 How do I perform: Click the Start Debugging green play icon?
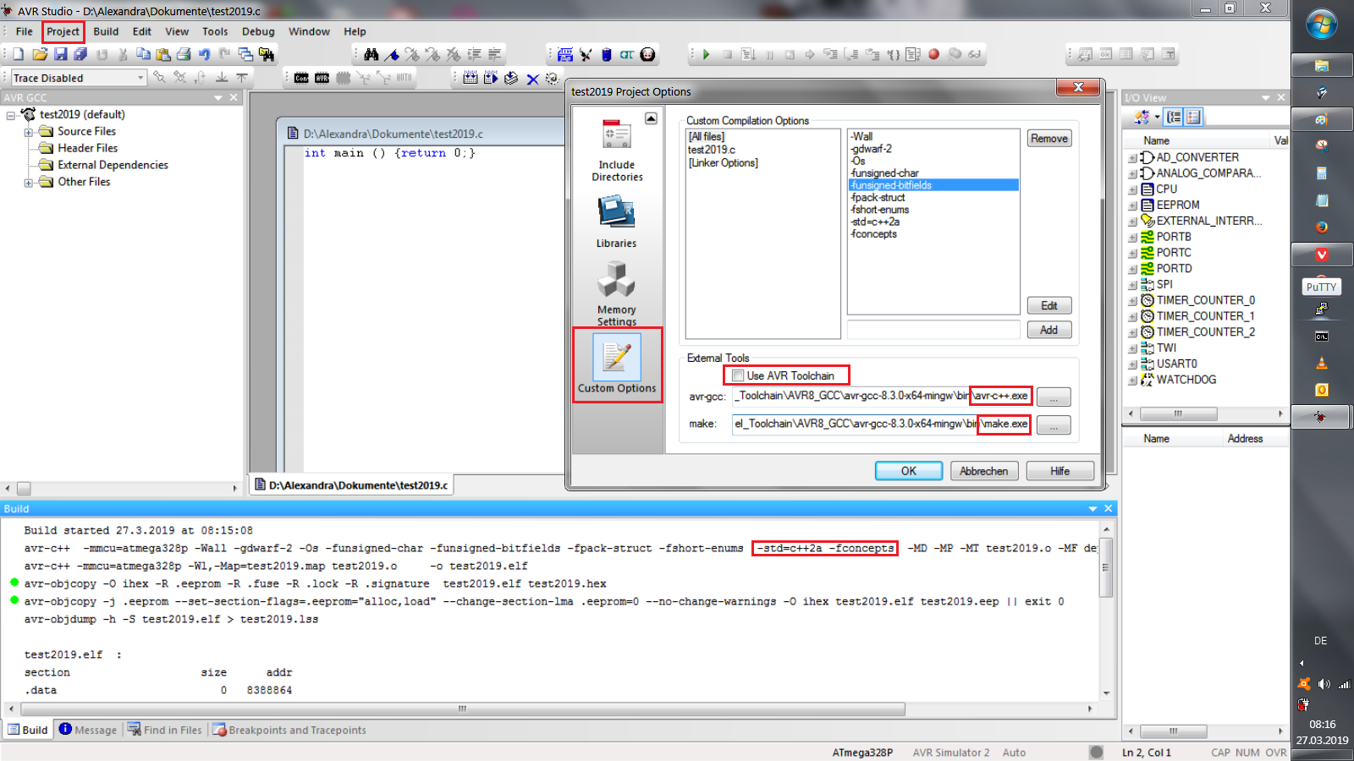pyautogui.click(x=706, y=54)
